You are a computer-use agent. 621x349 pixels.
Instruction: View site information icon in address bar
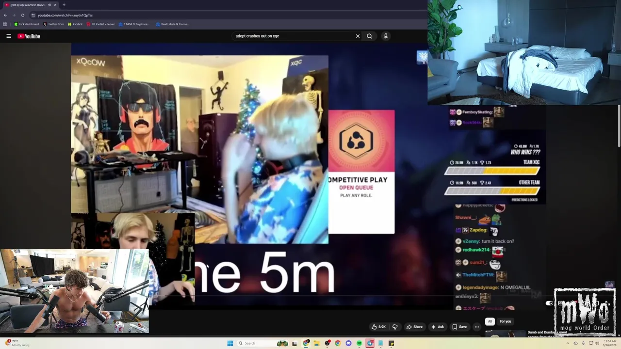(33, 15)
